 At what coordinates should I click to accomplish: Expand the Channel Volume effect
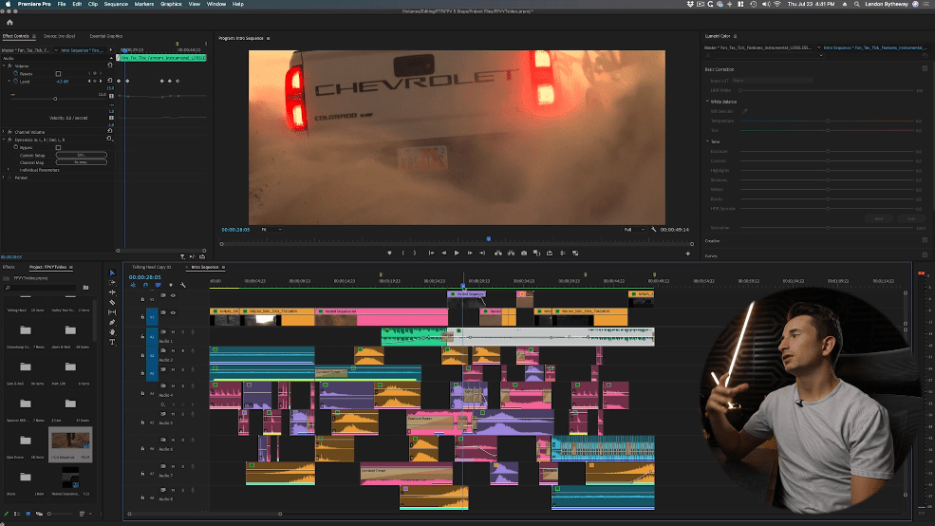pyautogui.click(x=5, y=132)
